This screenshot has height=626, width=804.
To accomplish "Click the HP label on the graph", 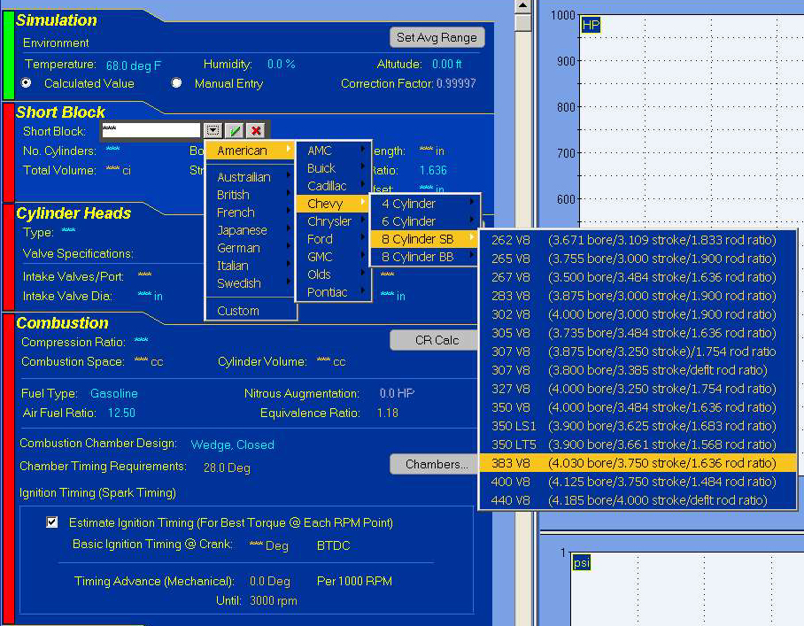I will 591,25.
